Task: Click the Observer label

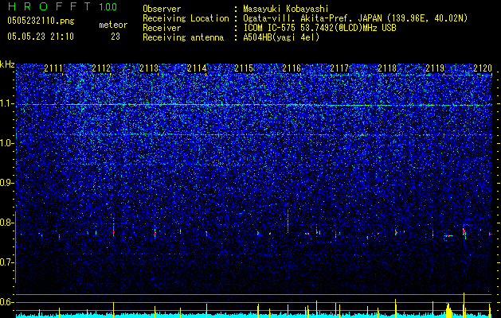Action: (x=162, y=10)
